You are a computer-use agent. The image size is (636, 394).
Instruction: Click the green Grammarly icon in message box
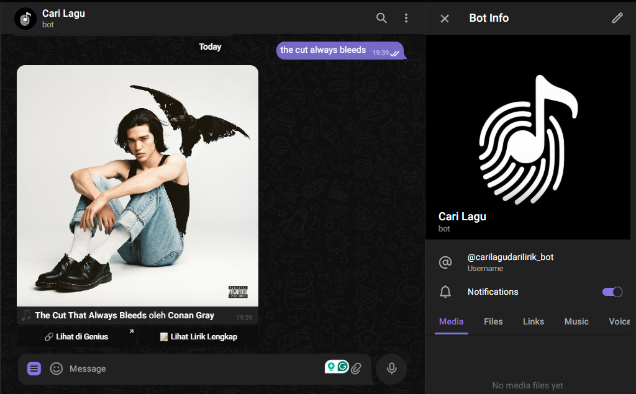(343, 367)
